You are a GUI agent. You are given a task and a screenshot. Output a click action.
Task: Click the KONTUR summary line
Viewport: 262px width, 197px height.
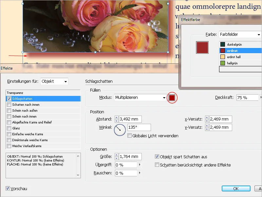pyautogui.click(x=35, y=160)
